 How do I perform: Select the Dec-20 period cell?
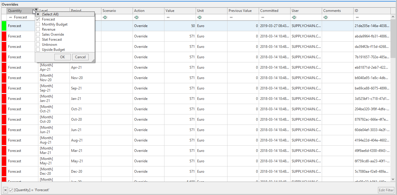point(85,172)
